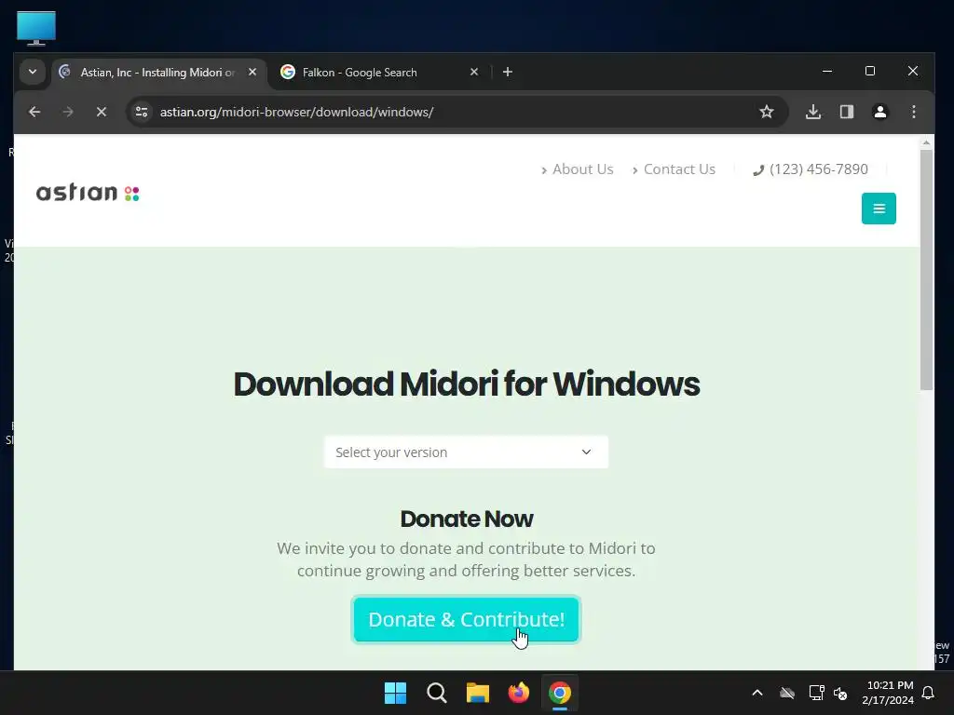954x715 pixels.
Task: Open the notifications bell icon
Action: [929, 693]
